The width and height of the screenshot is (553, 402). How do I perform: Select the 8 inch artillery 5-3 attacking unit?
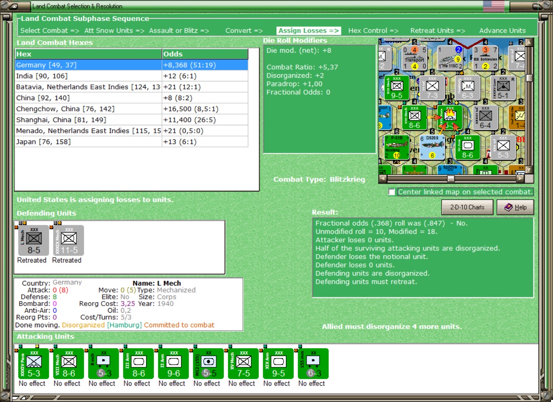[104, 364]
